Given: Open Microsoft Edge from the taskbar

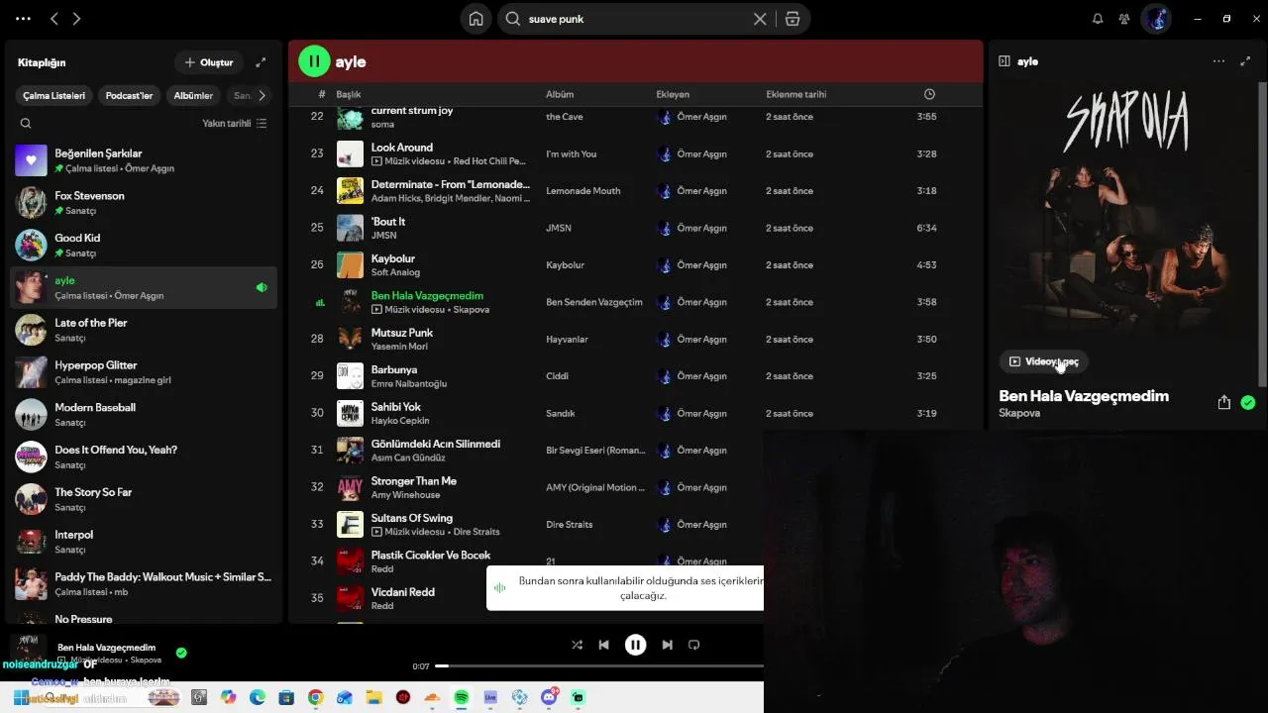Looking at the screenshot, I should [x=258, y=697].
